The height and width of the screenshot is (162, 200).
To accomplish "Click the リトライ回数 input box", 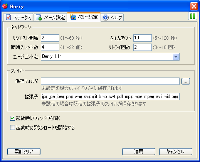I will coord(143,47).
